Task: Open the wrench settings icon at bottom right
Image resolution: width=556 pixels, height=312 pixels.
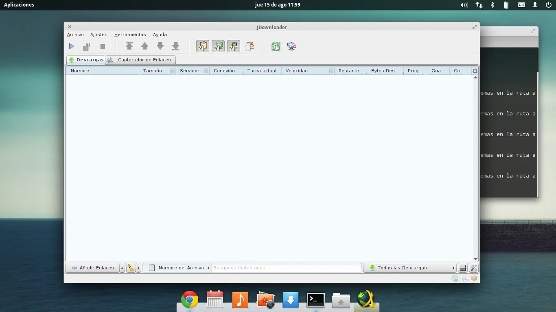Action: coord(473,268)
